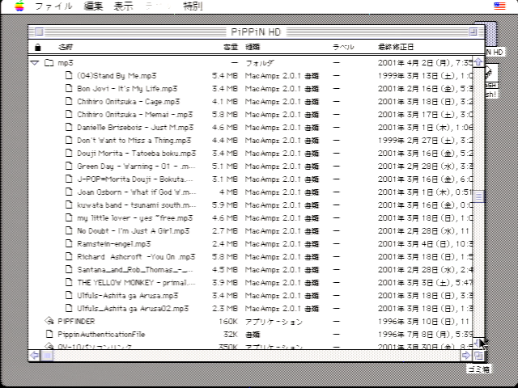Screen dimensions: 518x388
Task: Click file icon for Ulfuls_Ashita ga Arusa02.mp3
Action: click(69, 309)
